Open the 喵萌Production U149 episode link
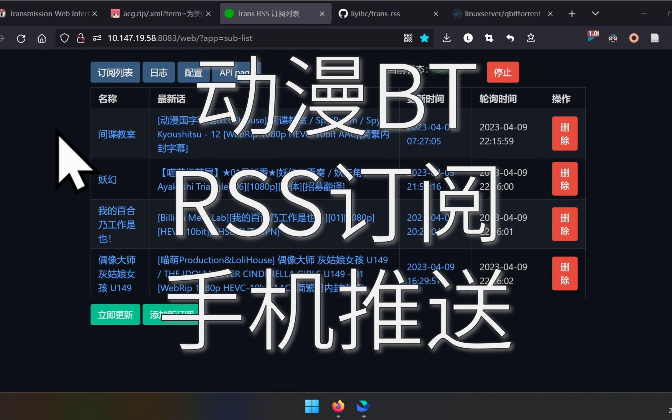Screen dimensions: 672x420 tap(272, 274)
